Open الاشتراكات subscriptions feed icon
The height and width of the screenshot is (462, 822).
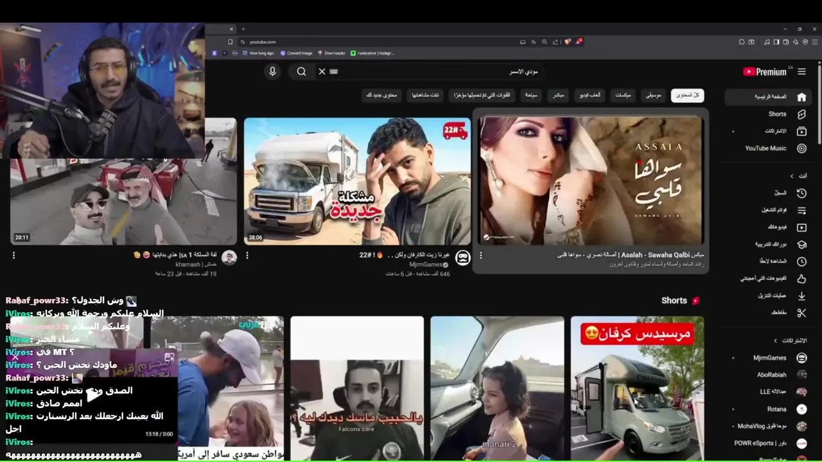click(801, 131)
